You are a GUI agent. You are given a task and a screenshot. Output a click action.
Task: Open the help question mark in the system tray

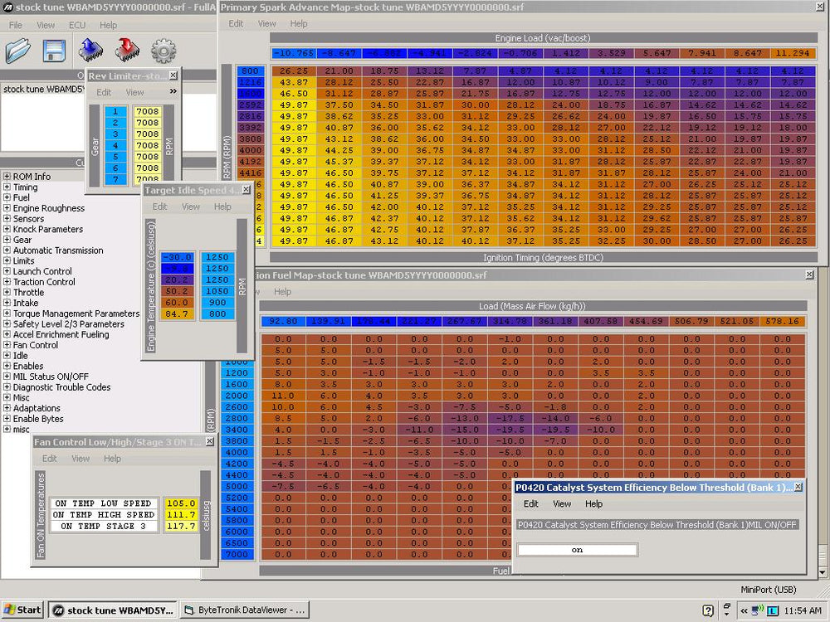pyautogui.click(x=706, y=609)
